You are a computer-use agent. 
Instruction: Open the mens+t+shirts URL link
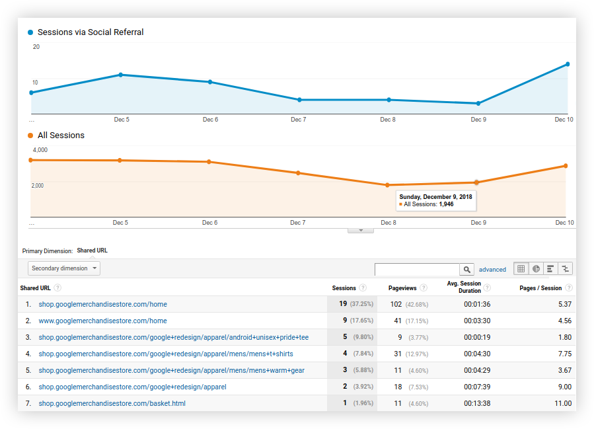(x=166, y=354)
